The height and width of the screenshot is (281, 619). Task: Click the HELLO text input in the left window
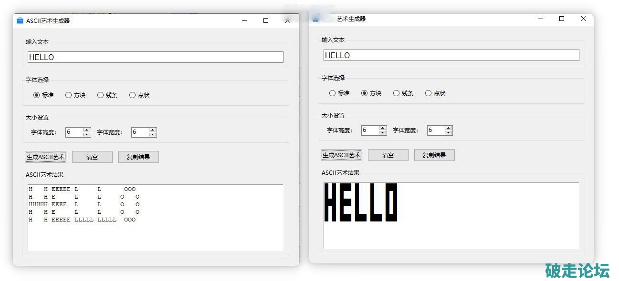[155, 57]
